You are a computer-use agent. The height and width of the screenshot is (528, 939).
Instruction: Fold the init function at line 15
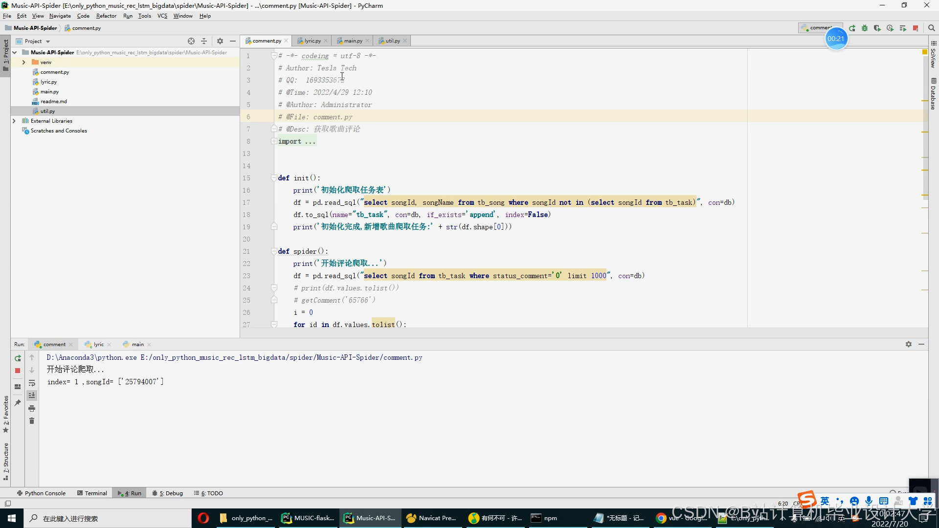(x=274, y=178)
